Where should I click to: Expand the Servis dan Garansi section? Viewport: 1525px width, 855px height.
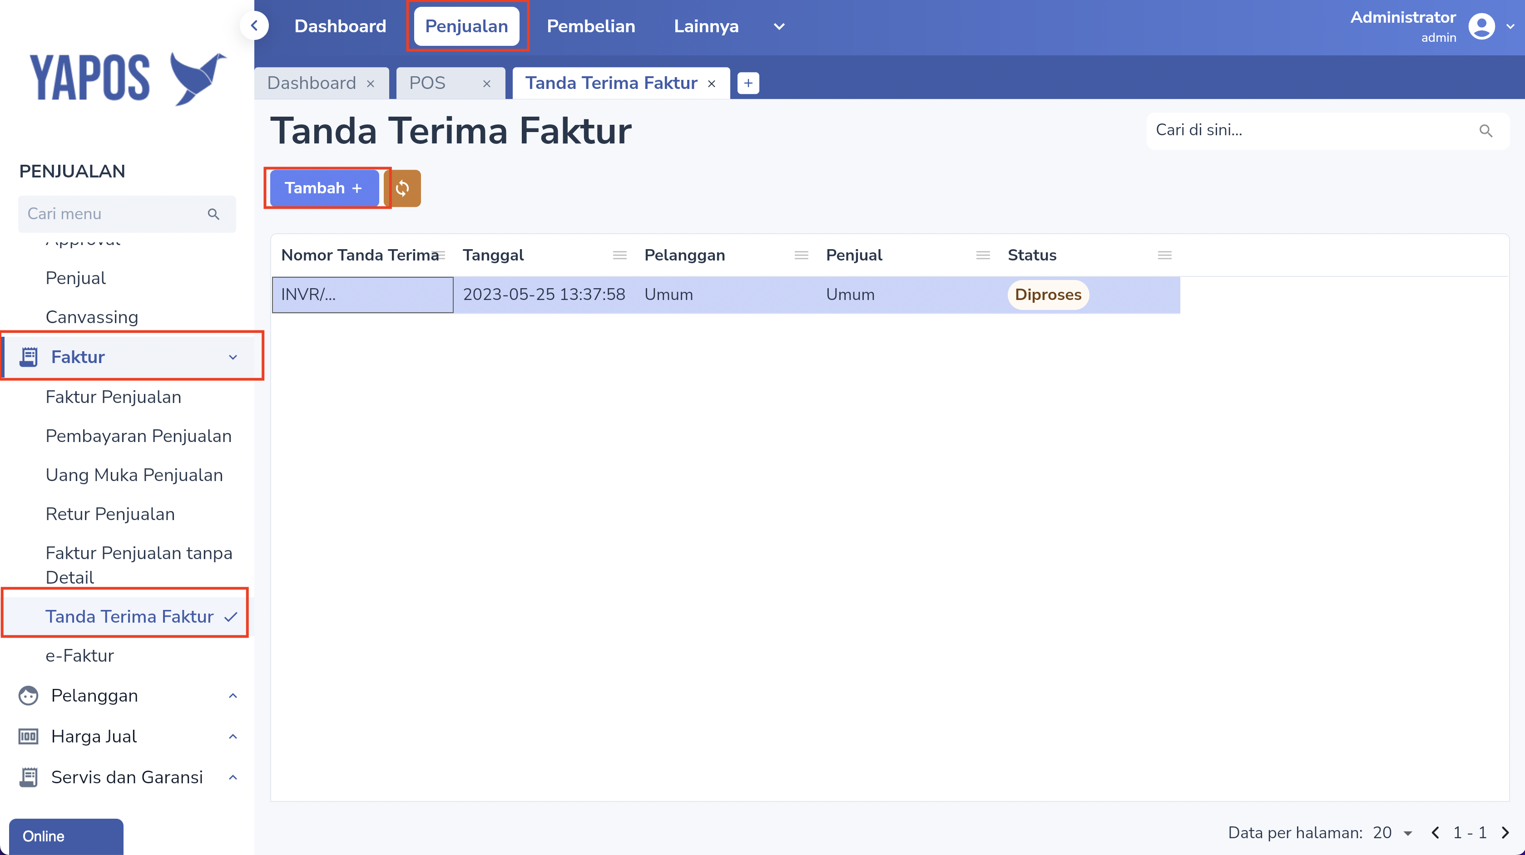(233, 777)
